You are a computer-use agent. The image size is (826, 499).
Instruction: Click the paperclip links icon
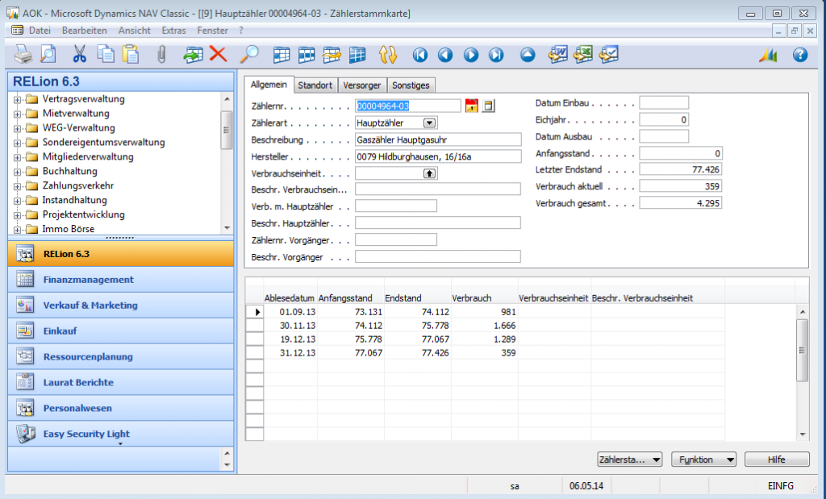click(161, 54)
